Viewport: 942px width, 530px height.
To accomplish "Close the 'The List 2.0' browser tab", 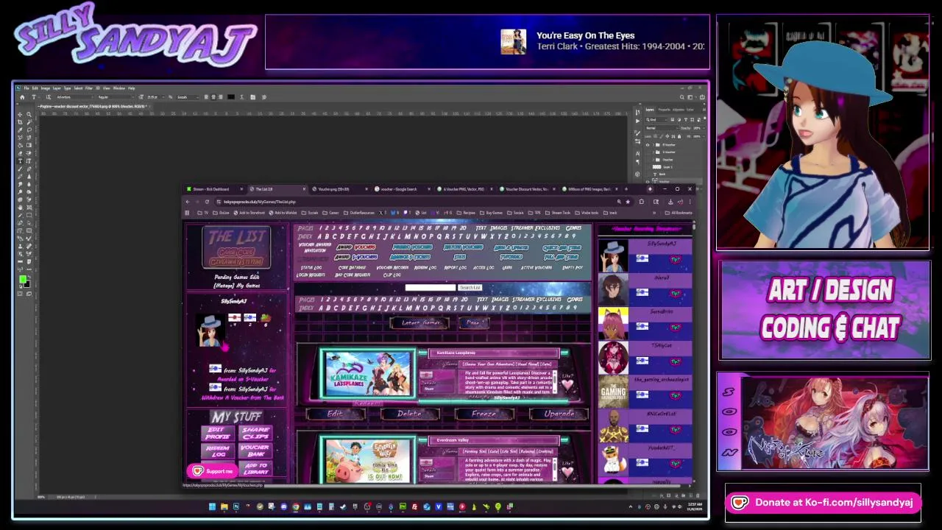I will (304, 189).
